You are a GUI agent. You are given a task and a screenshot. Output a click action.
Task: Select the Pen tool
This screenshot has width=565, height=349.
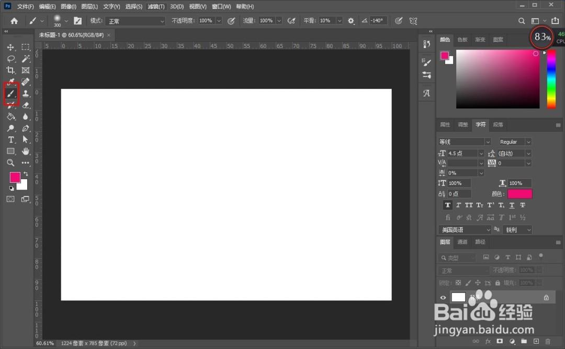(25, 128)
